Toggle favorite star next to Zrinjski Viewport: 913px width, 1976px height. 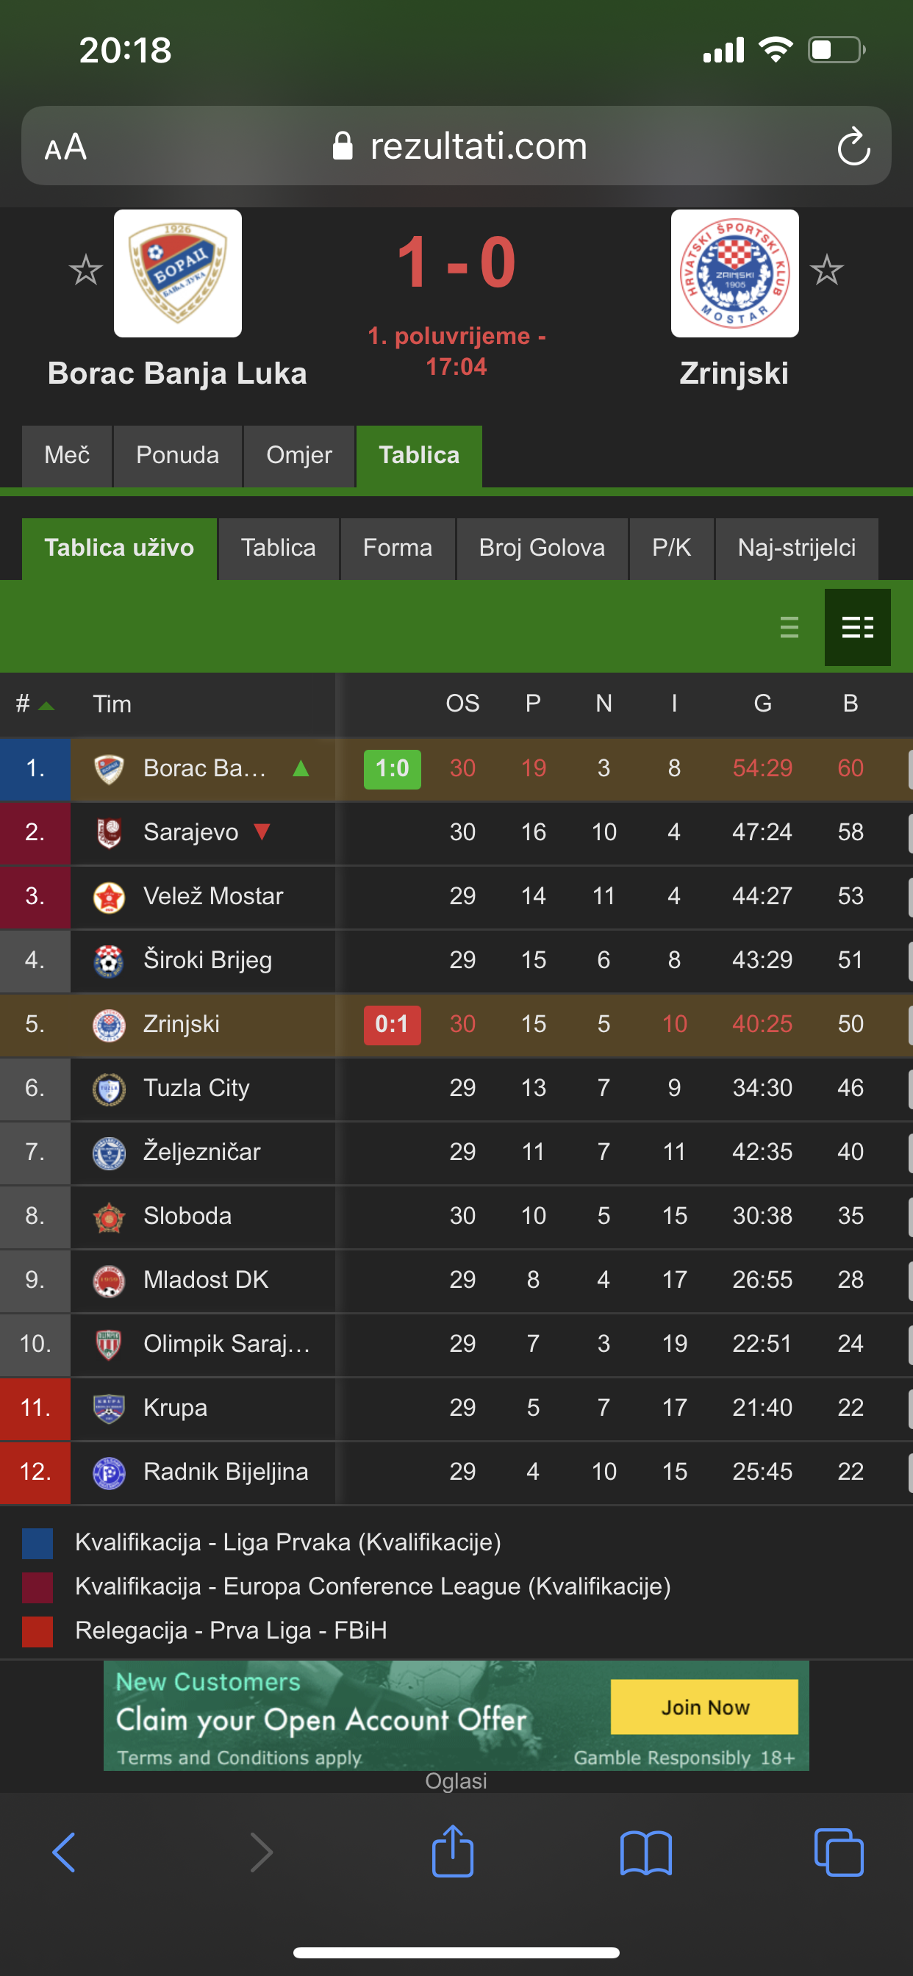[x=826, y=270]
